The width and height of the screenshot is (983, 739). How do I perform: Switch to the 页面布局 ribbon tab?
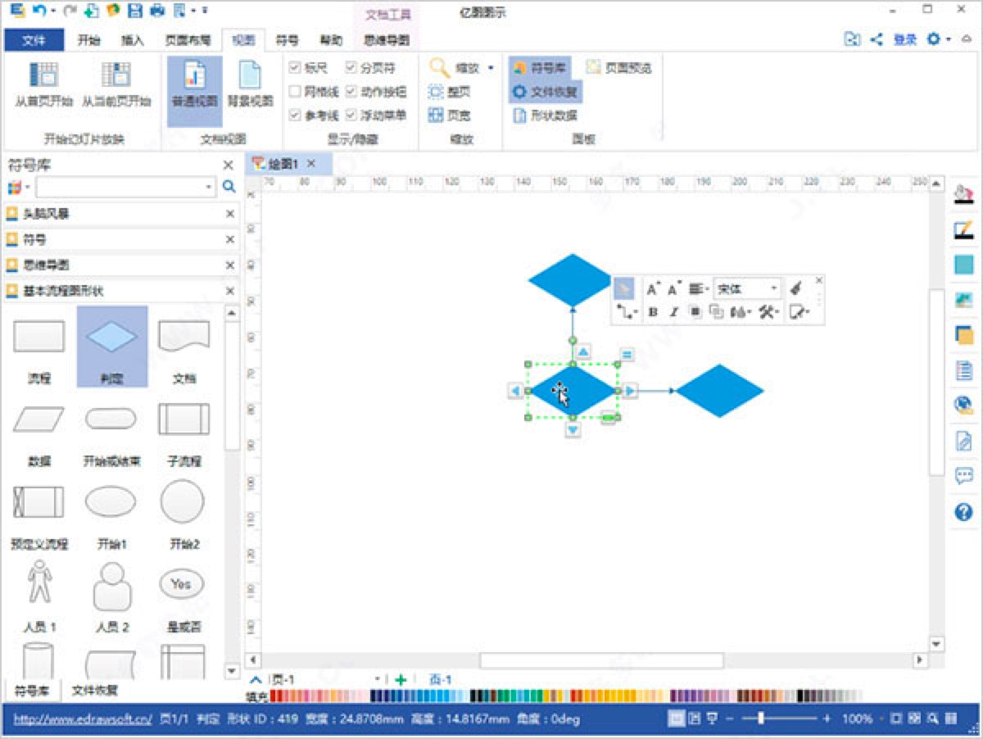click(188, 39)
